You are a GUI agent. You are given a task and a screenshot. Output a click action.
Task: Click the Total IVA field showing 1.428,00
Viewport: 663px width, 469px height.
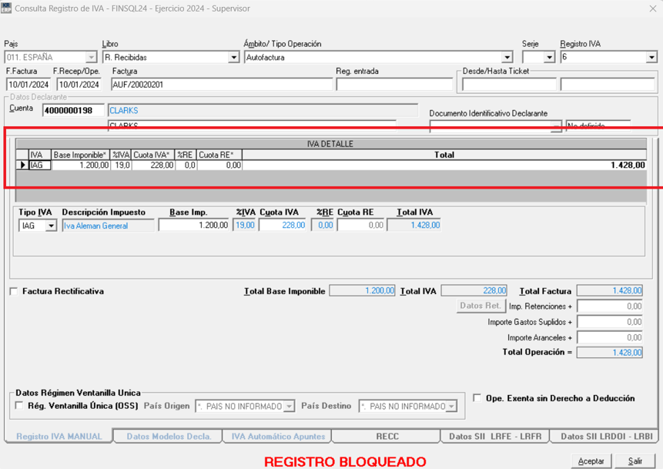tap(414, 226)
